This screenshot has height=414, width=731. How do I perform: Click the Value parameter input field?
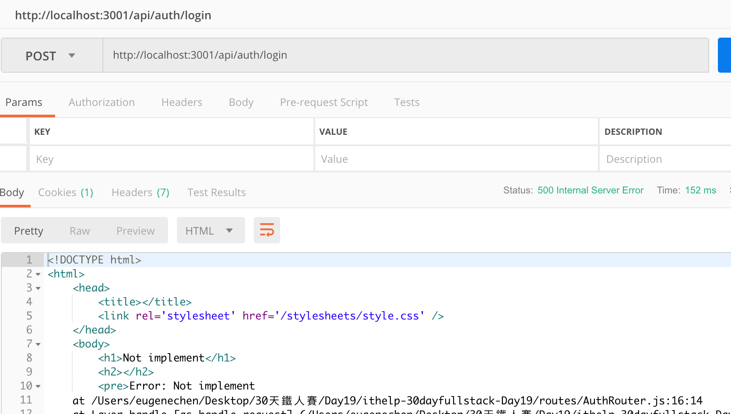(455, 159)
